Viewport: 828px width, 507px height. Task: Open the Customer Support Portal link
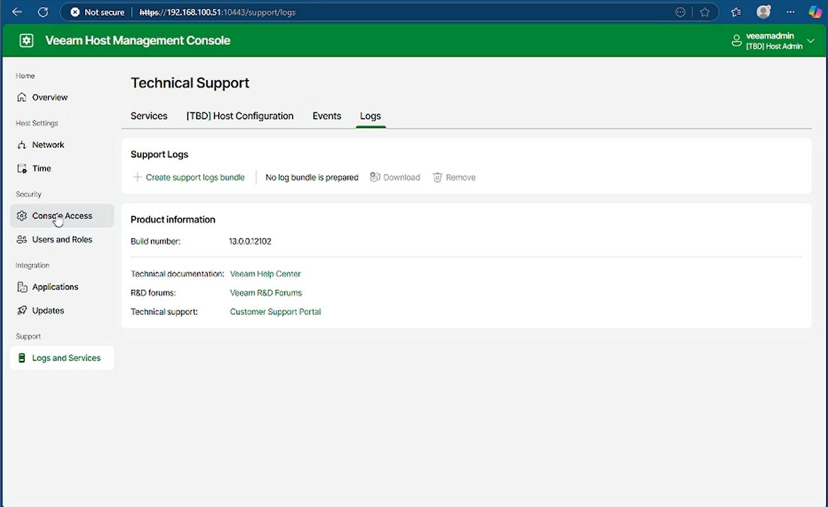[275, 312]
